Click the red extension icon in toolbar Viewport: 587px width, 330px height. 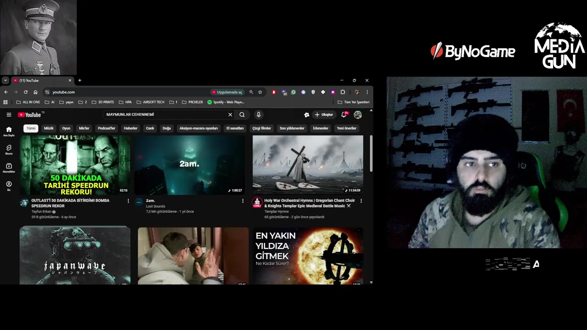coord(274,92)
